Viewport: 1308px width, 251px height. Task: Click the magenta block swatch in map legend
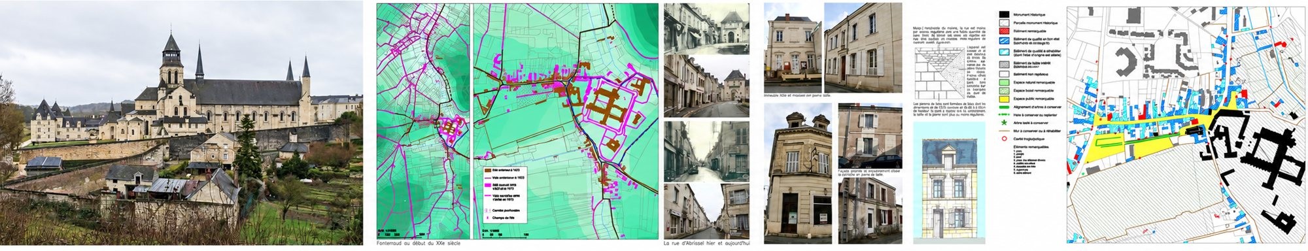[x=487, y=185]
